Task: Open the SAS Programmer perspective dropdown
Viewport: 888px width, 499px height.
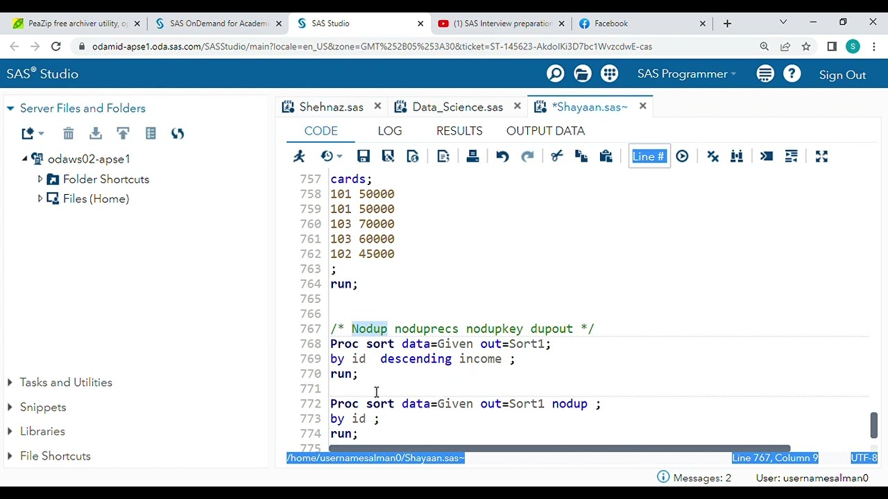Action: (x=686, y=74)
